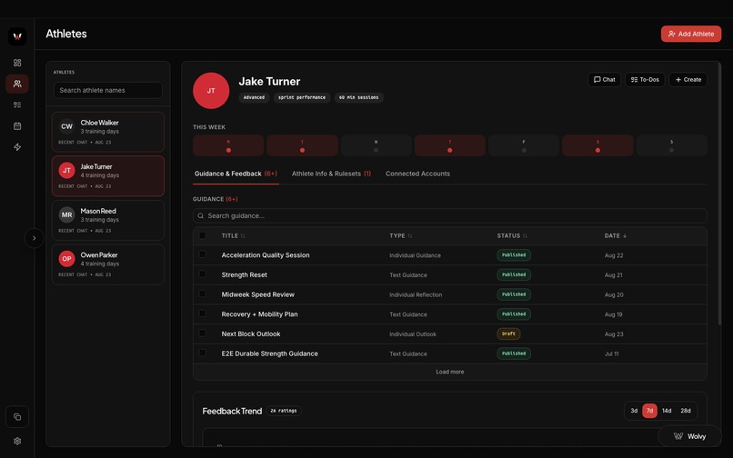Sort by the DATE column header
This screenshot has width=733, height=458.
tap(615, 236)
